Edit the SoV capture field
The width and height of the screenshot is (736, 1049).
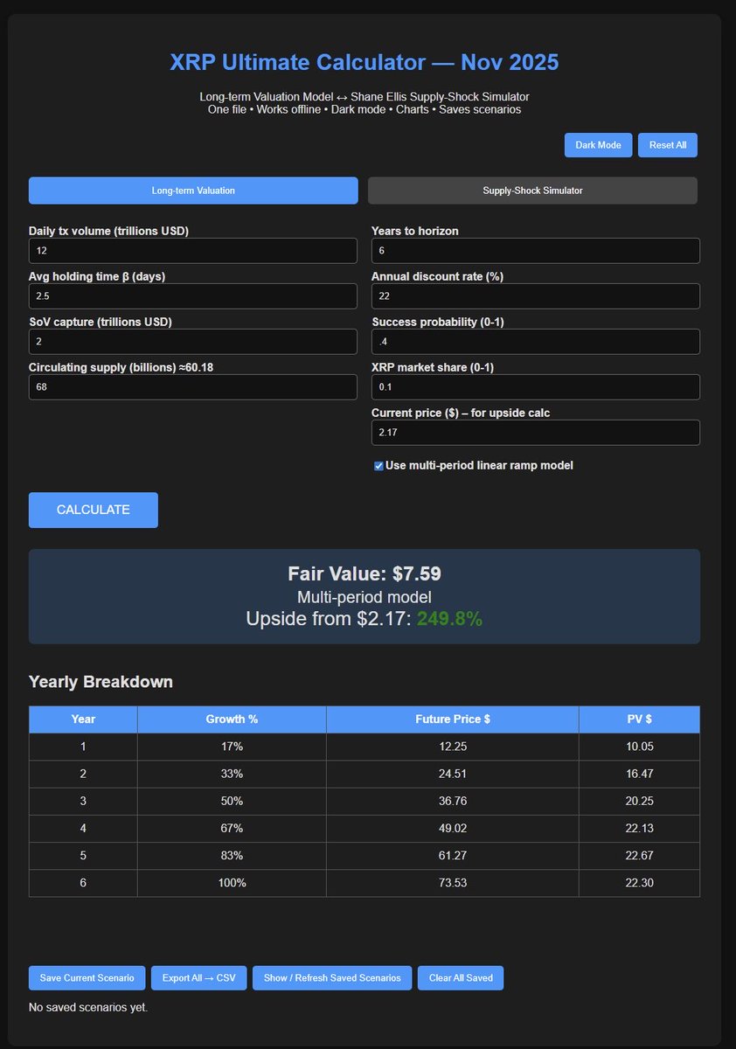[x=193, y=342]
